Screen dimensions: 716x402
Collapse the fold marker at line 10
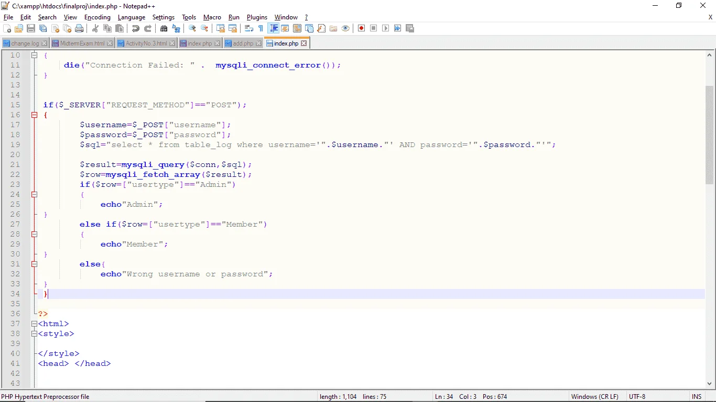pos(34,55)
